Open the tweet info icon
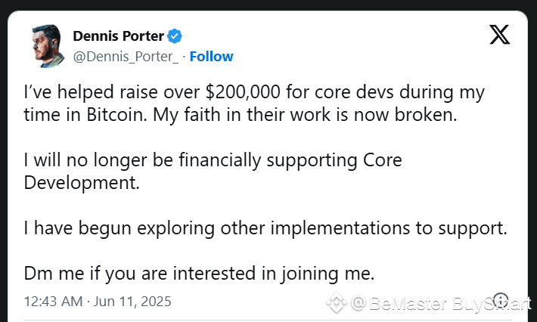The image size is (537, 322). [501, 299]
